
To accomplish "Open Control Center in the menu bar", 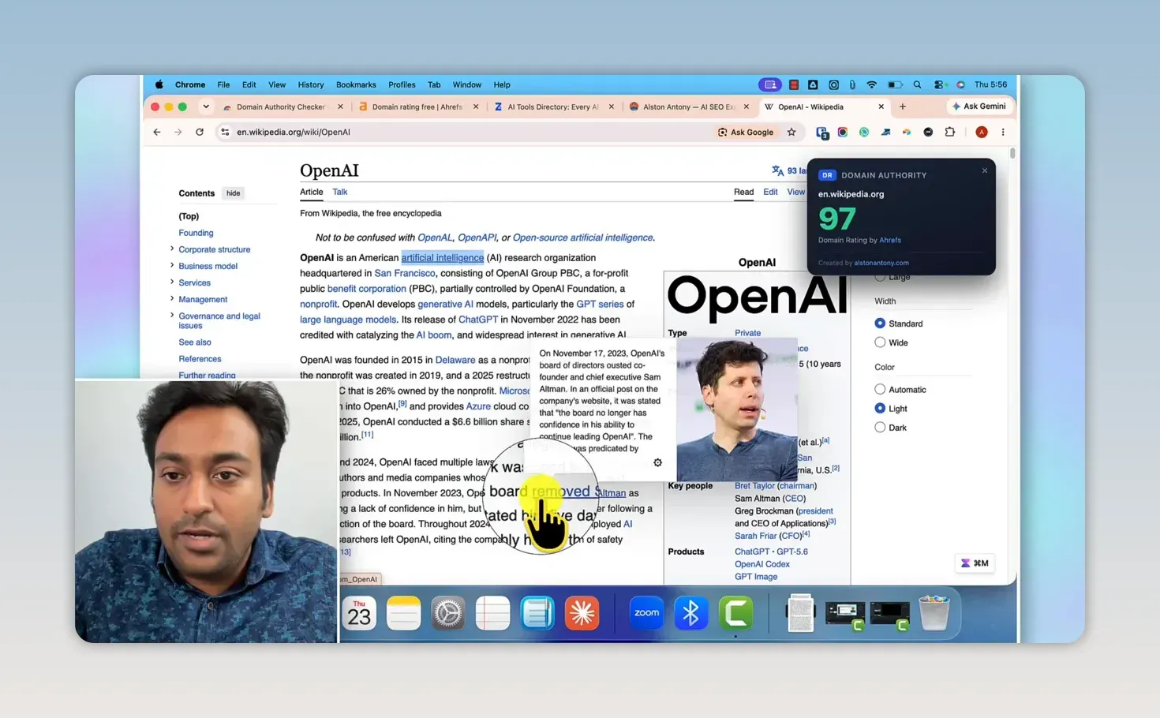I will pyautogui.click(x=939, y=84).
